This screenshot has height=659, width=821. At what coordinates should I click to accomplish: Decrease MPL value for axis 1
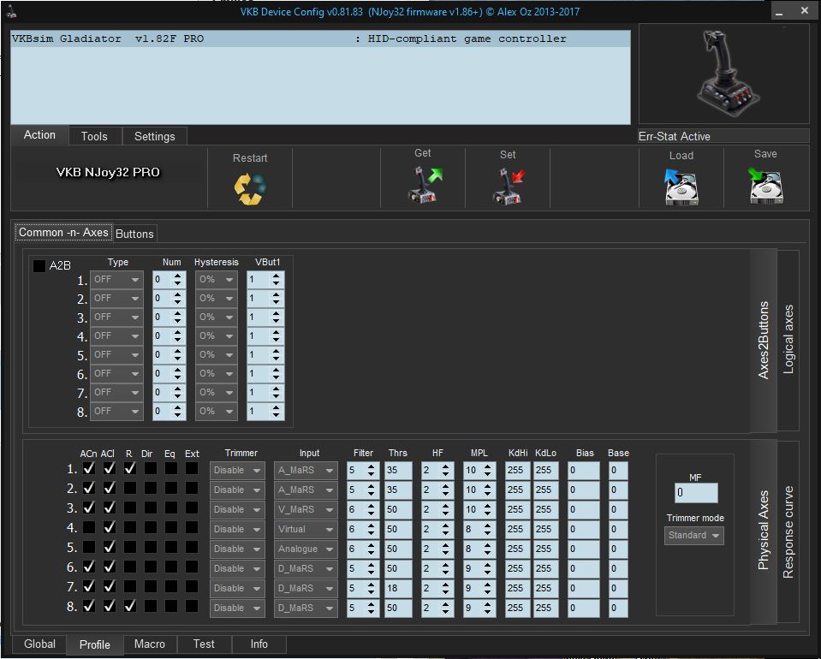pyautogui.click(x=487, y=474)
